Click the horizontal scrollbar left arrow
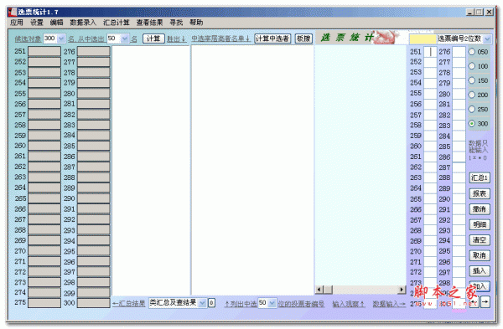Image resolution: width=503 pixels, height=329 pixels. pyautogui.click(x=319, y=290)
